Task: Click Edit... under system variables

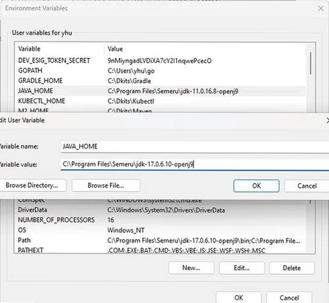Action: tap(241, 268)
